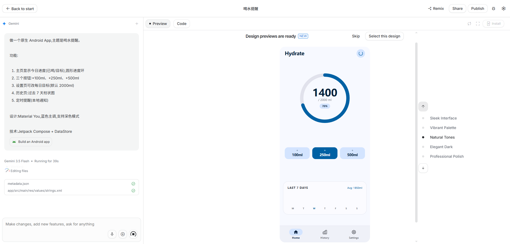
Task: Click the Install button
Action: (x=494, y=24)
